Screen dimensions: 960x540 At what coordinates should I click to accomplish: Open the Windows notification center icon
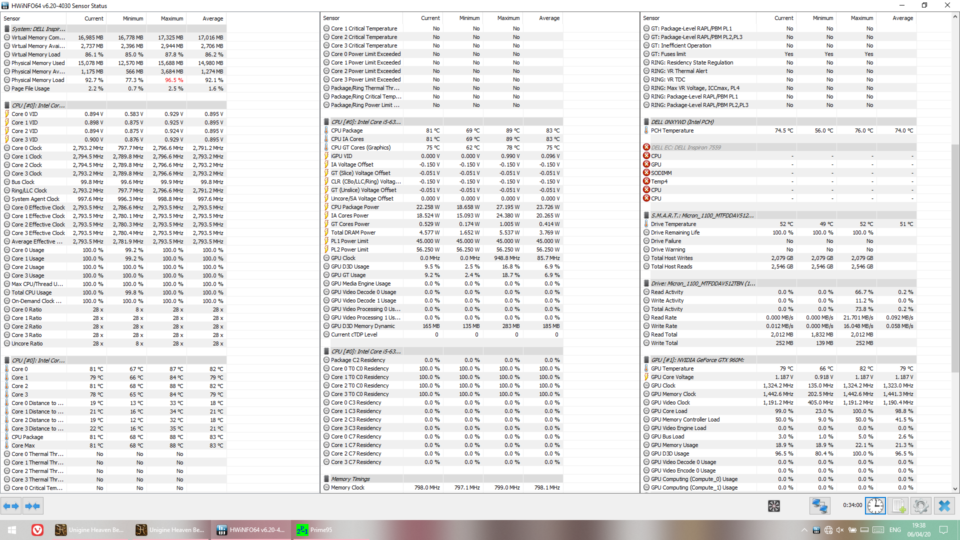(943, 530)
